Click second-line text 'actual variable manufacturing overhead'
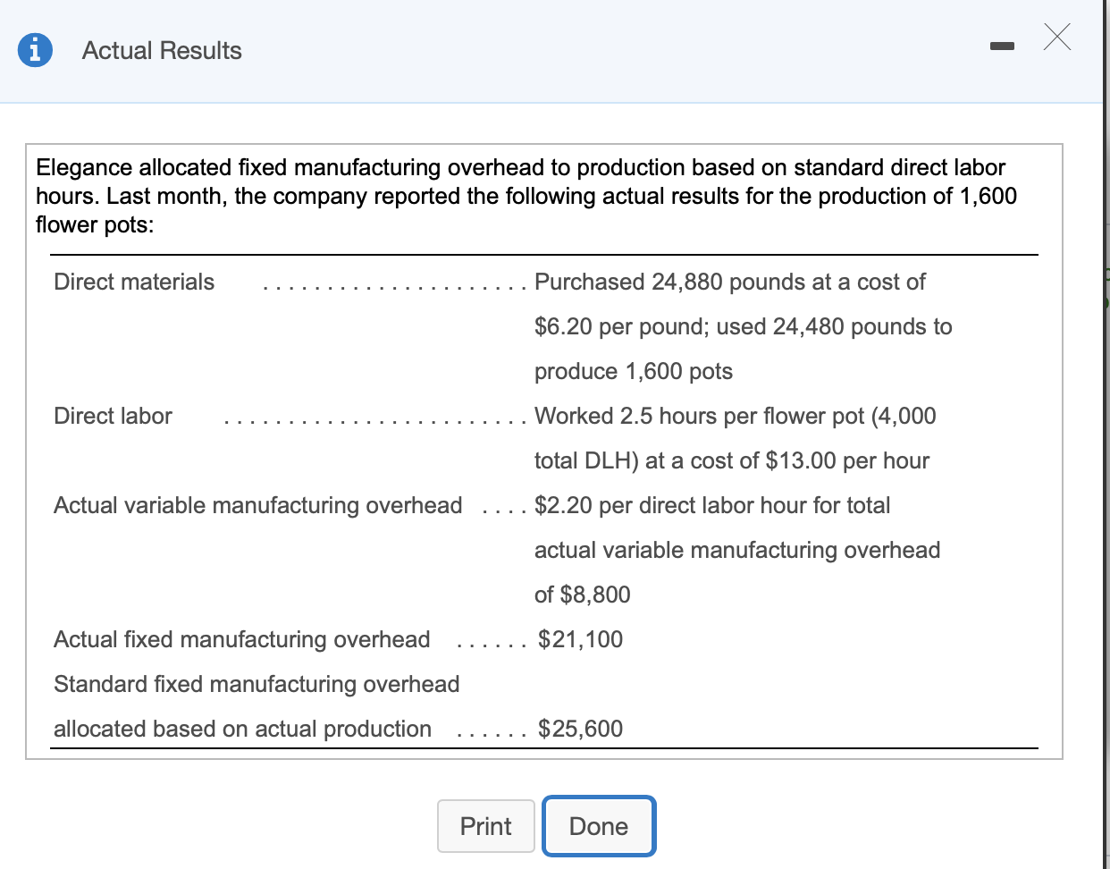Viewport: 1110px width, 869px height. pyautogui.click(x=737, y=550)
